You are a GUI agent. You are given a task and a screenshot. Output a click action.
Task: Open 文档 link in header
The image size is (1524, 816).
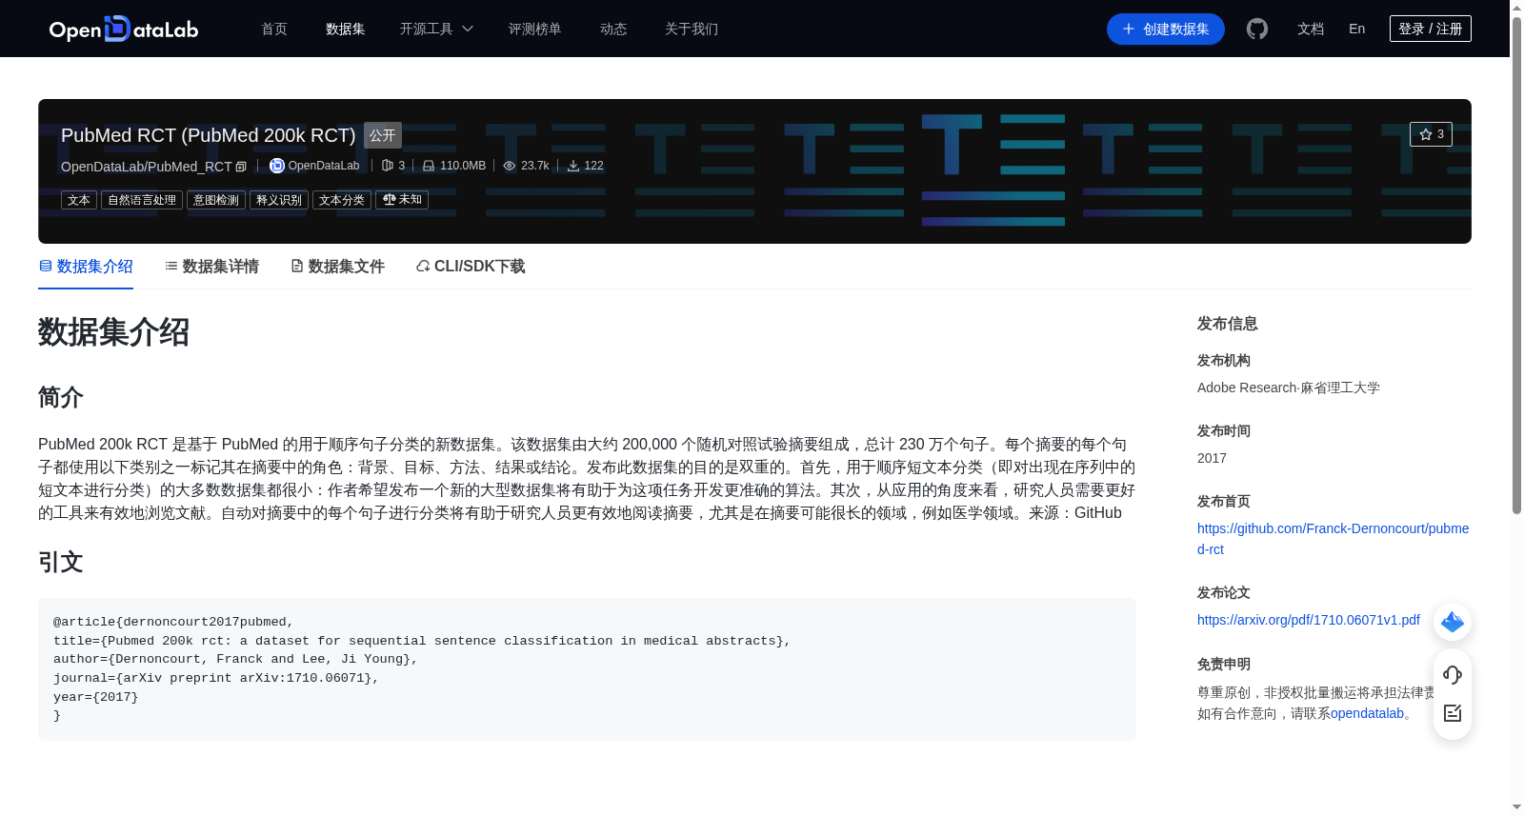1311,29
